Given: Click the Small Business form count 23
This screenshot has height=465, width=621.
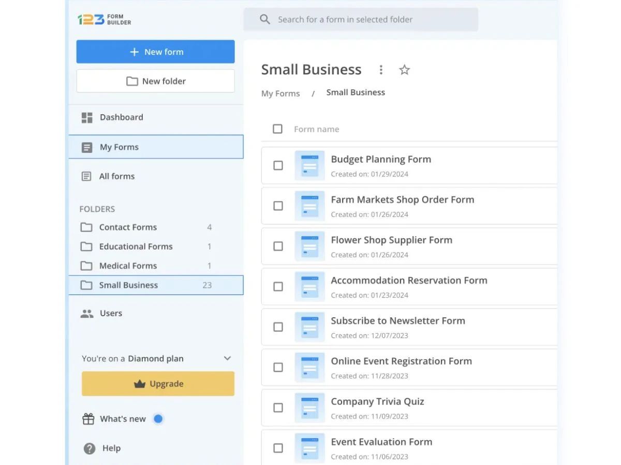Looking at the screenshot, I should click(x=207, y=285).
